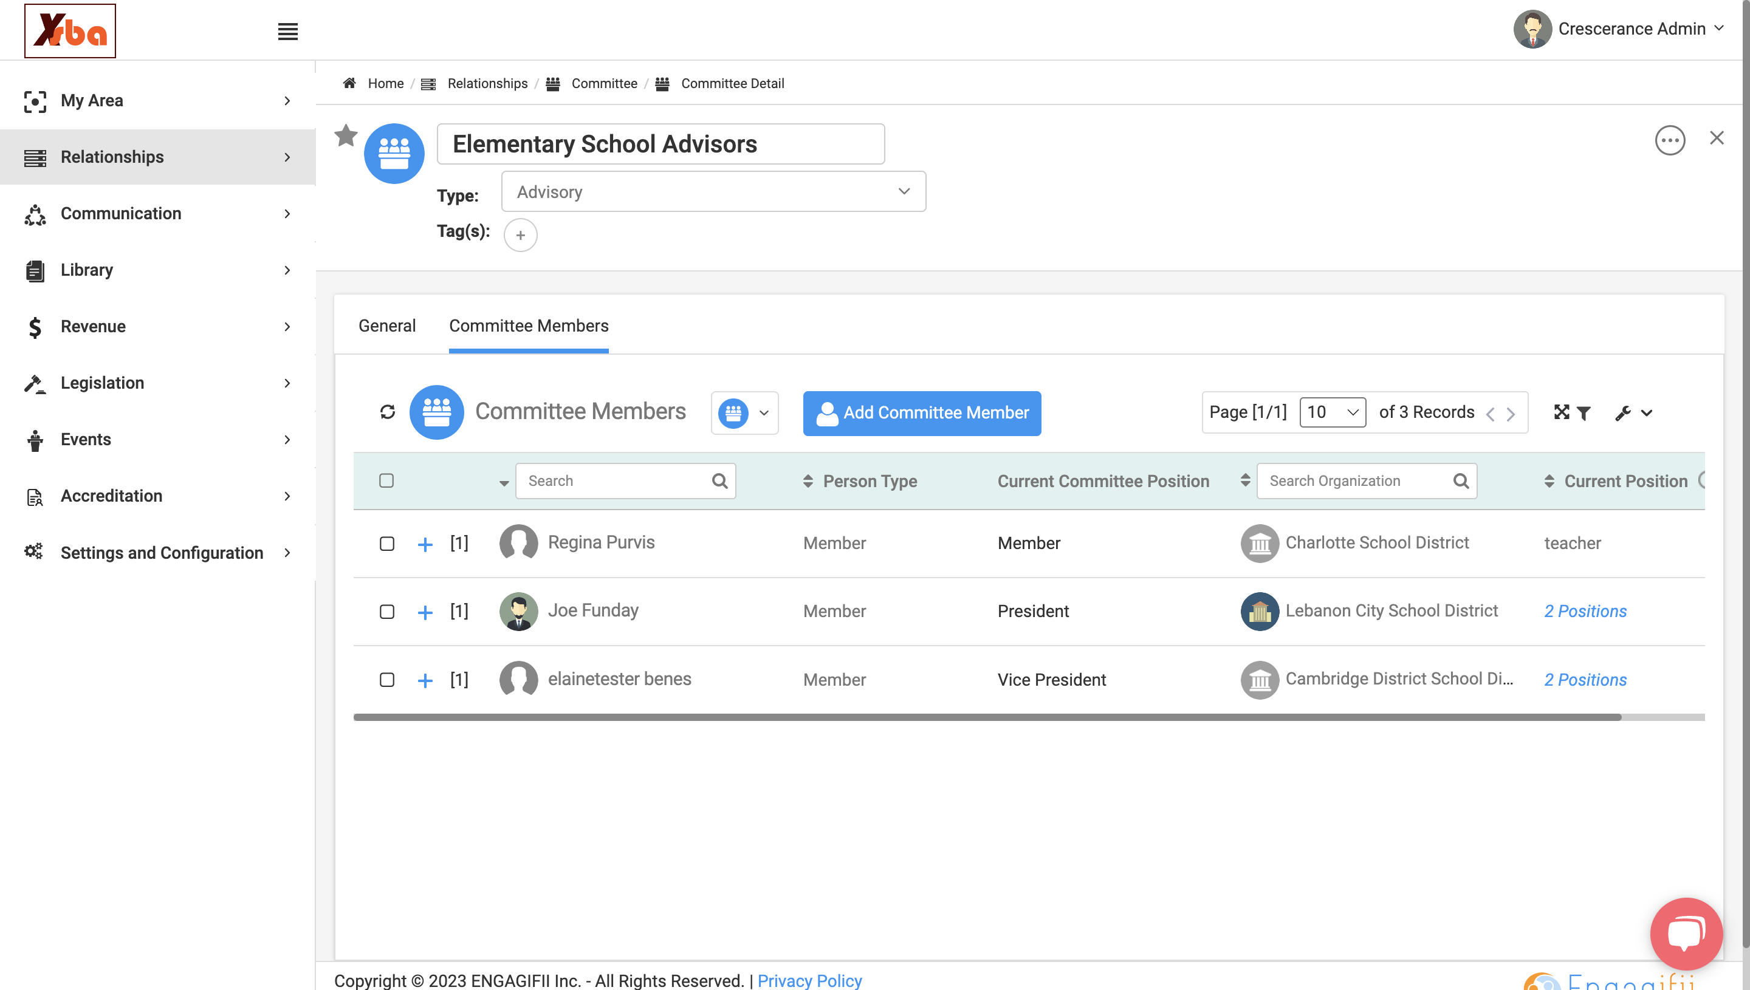The width and height of the screenshot is (1750, 990).
Task: Switch to the General tab
Action: pyautogui.click(x=386, y=326)
